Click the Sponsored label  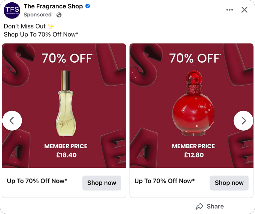[37, 15]
